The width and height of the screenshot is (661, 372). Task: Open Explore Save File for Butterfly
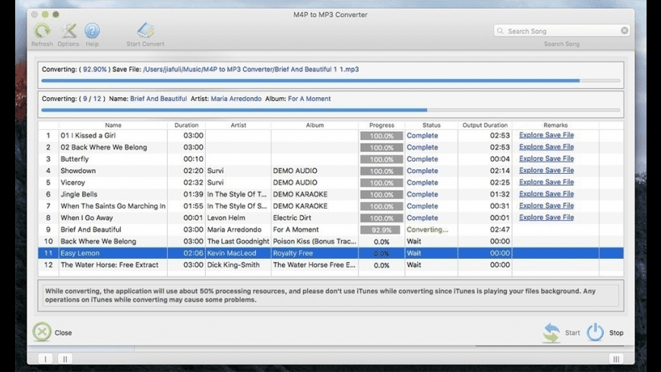point(546,159)
